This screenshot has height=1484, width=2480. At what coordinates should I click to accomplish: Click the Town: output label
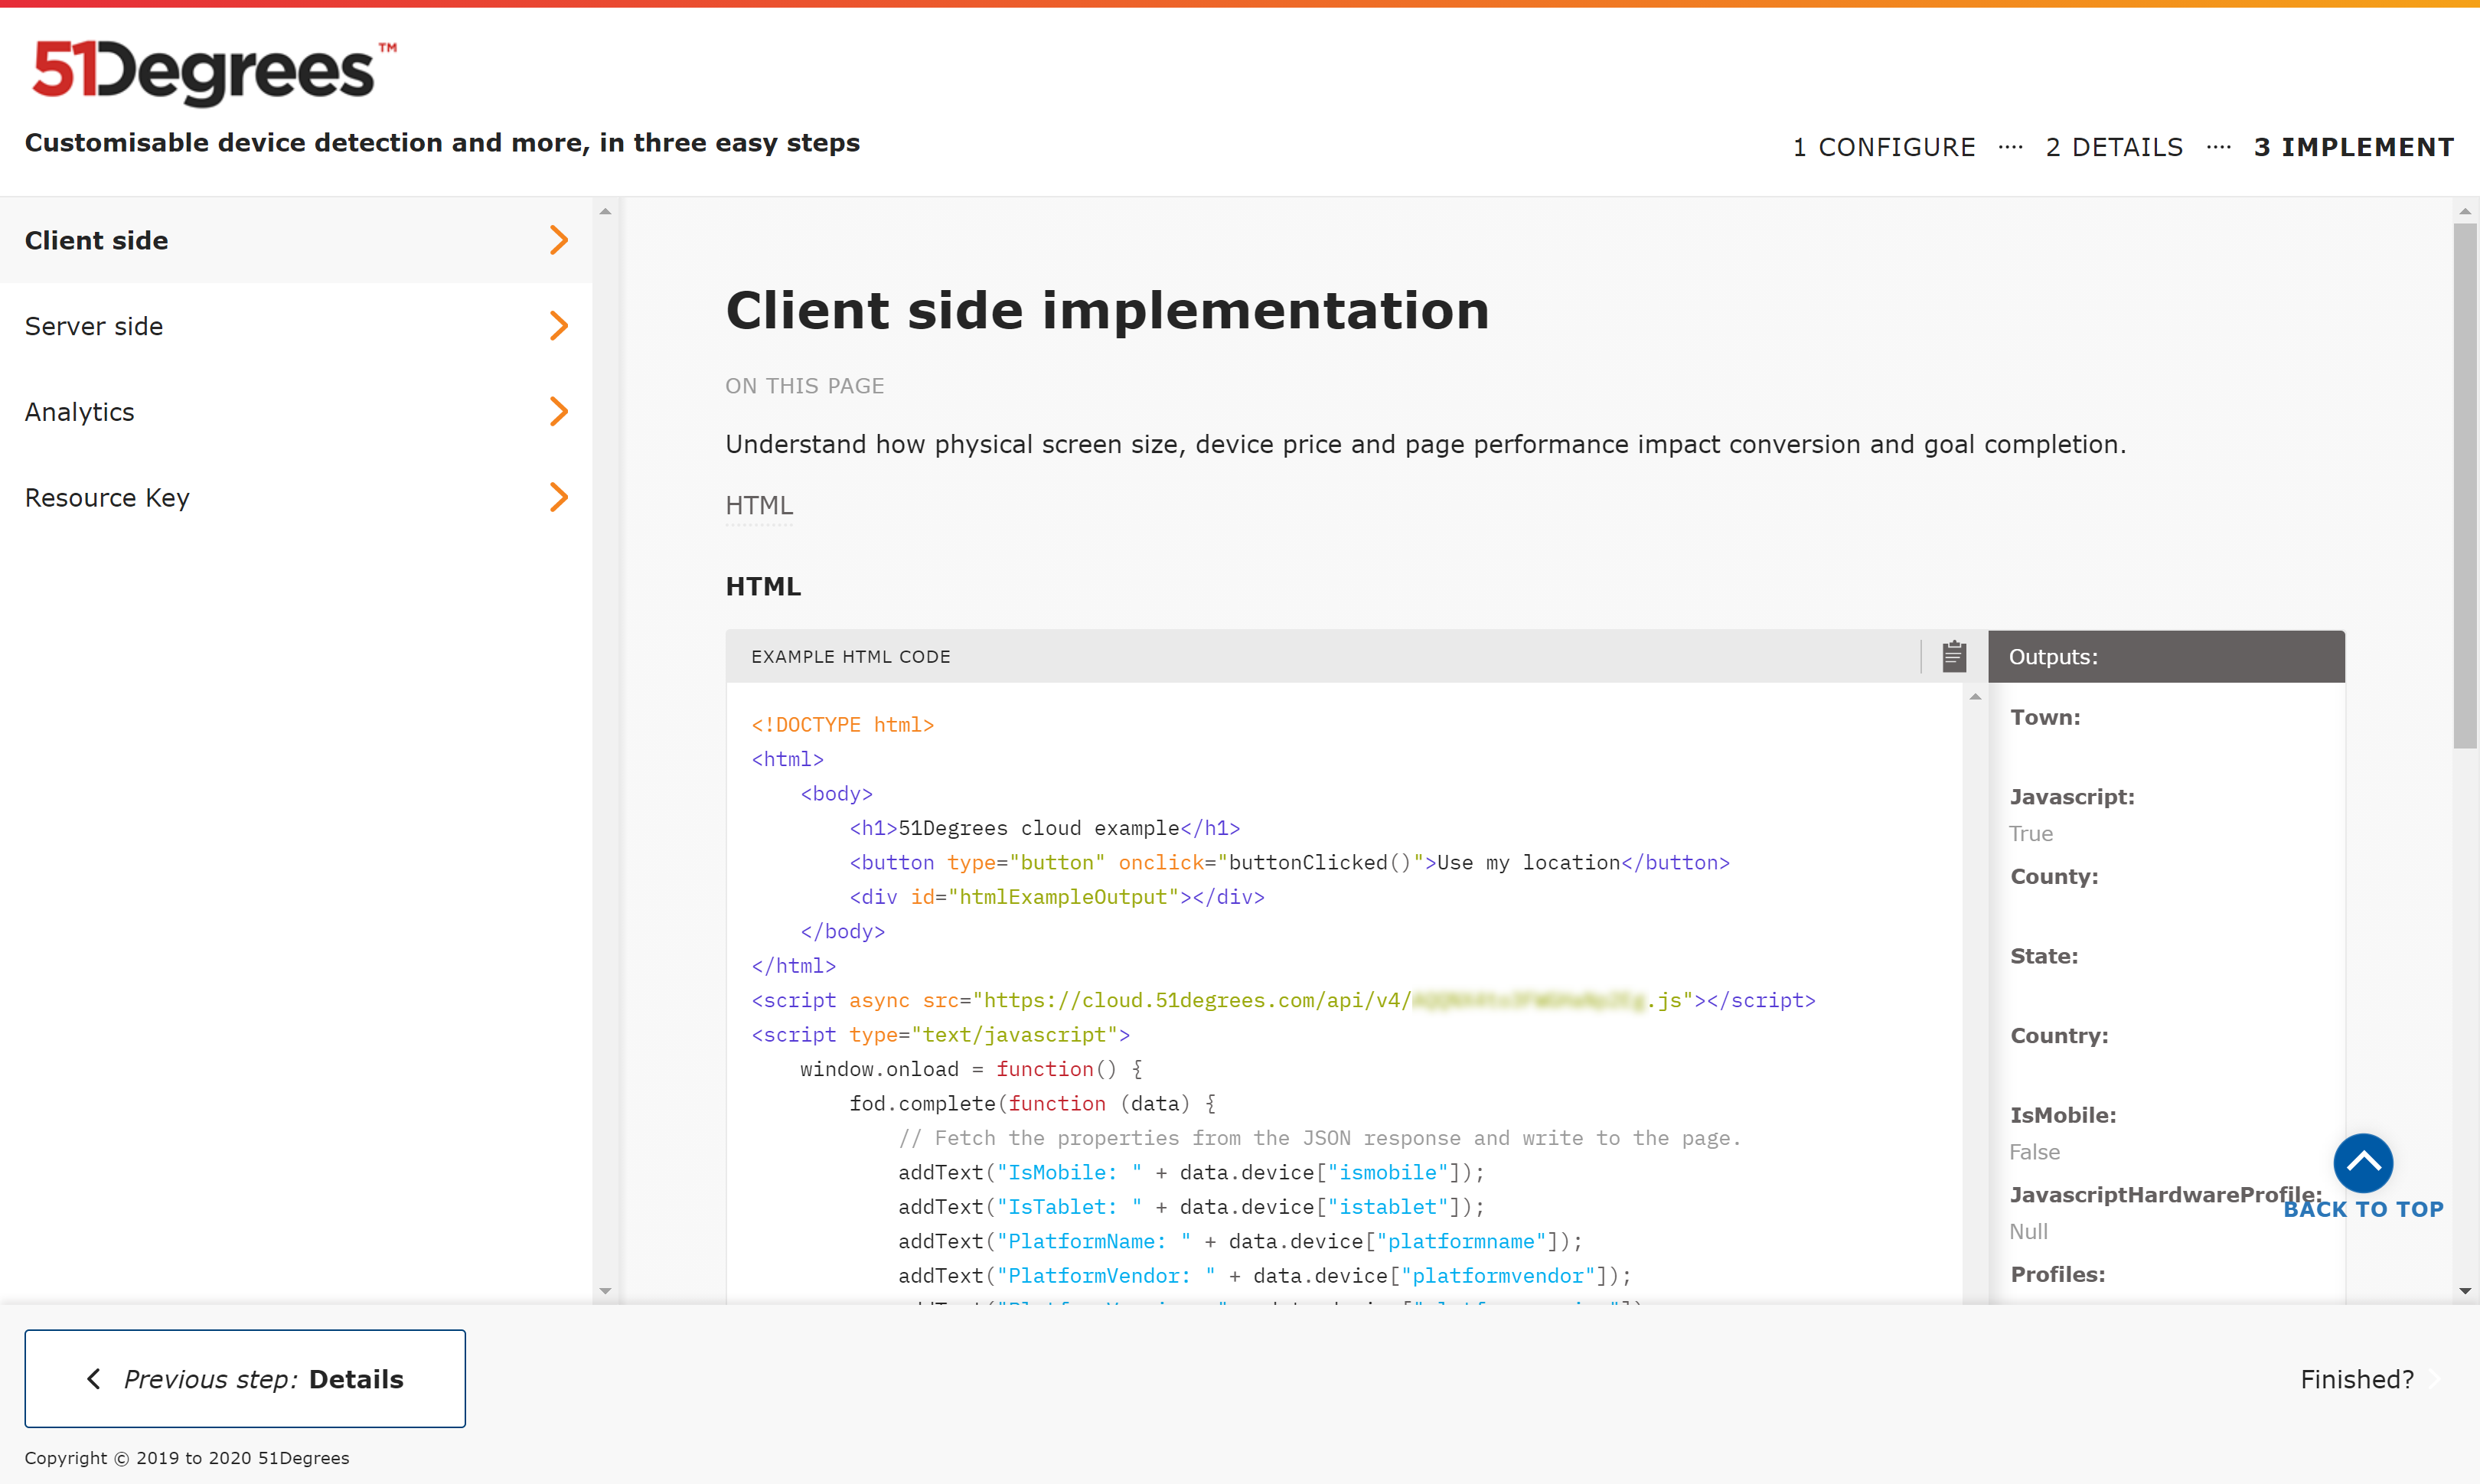click(x=2045, y=717)
